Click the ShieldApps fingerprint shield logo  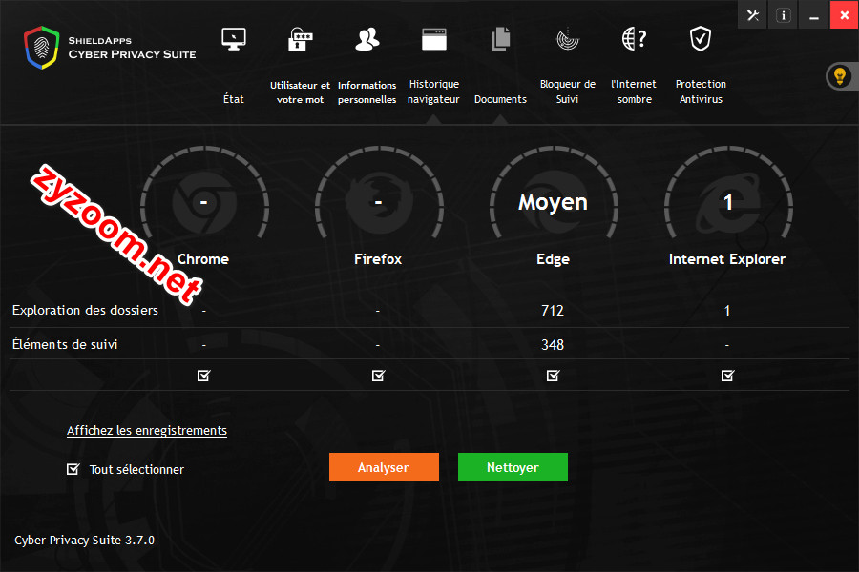(42, 48)
